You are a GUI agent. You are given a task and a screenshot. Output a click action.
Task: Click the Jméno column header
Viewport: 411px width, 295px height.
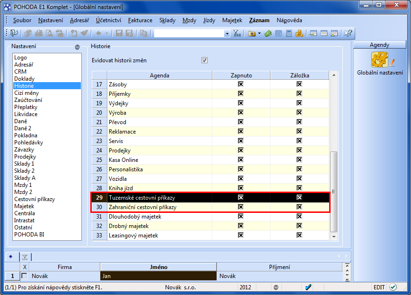click(158, 267)
